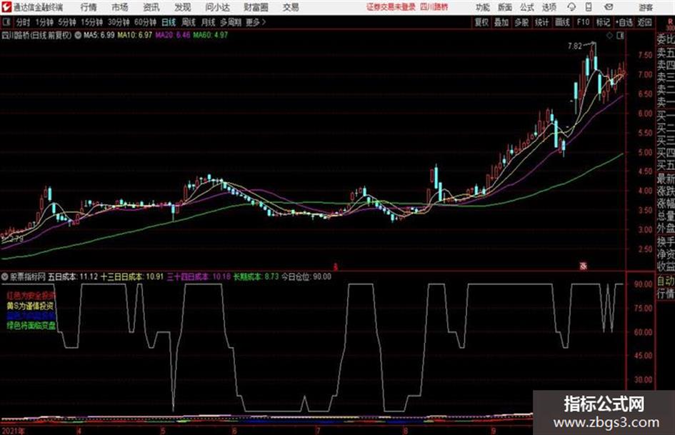Image resolution: width=675 pixels, height=435 pixels.
Task: Switch to 15分钟 period
Action: coord(91,22)
